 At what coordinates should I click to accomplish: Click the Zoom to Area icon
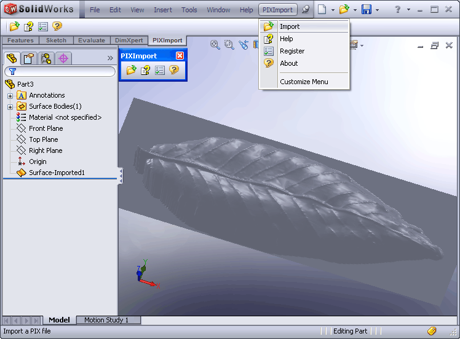click(x=229, y=45)
